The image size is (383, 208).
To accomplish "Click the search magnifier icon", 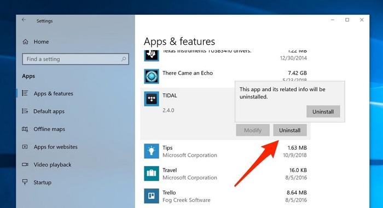I will point(124,59).
